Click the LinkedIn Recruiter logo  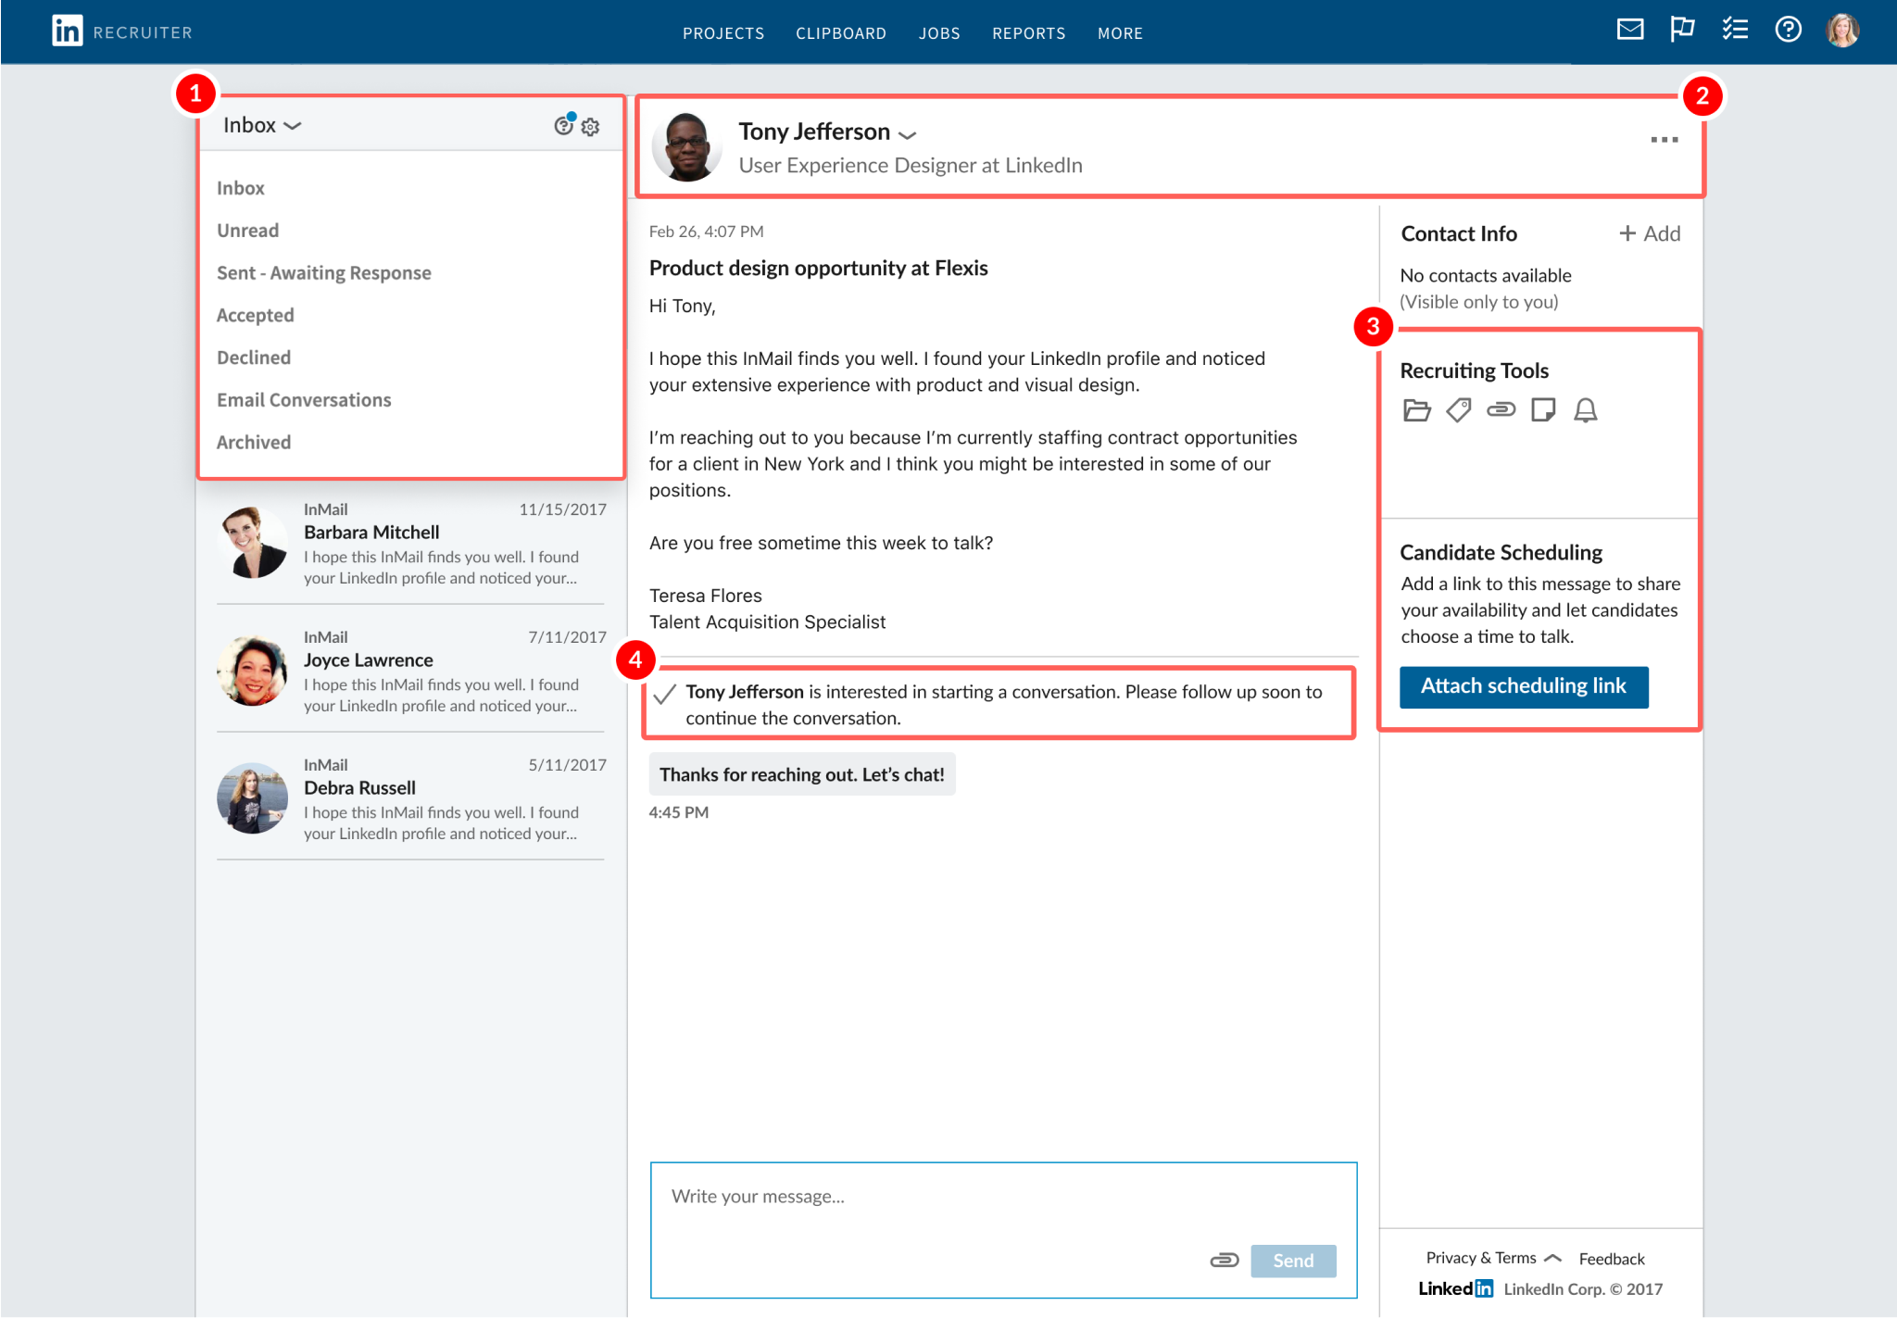[x=121, y=31]
